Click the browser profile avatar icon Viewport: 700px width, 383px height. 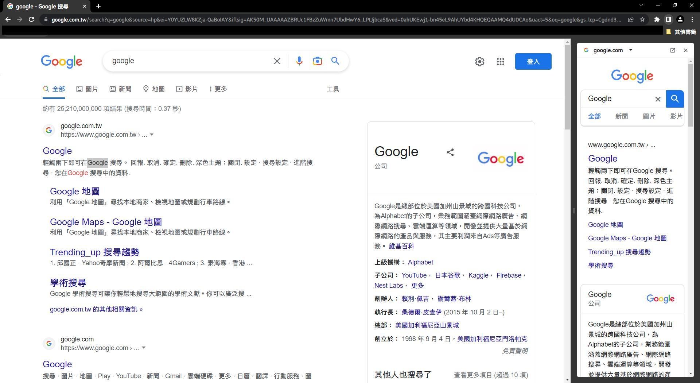tap(680, 19)
